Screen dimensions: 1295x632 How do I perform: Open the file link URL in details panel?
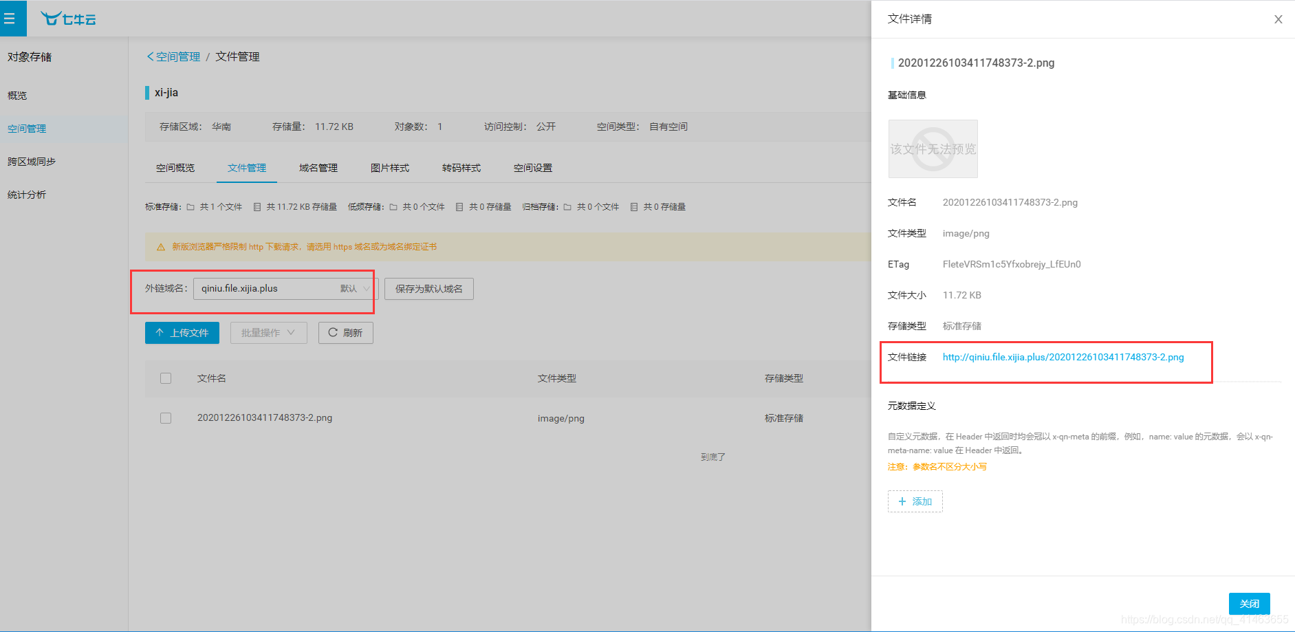tap(1063, 357)
